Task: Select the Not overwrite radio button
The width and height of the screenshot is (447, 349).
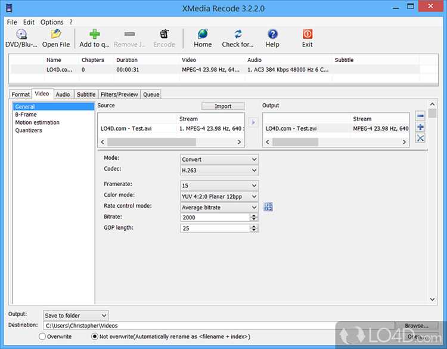Action: pos(95,336)
